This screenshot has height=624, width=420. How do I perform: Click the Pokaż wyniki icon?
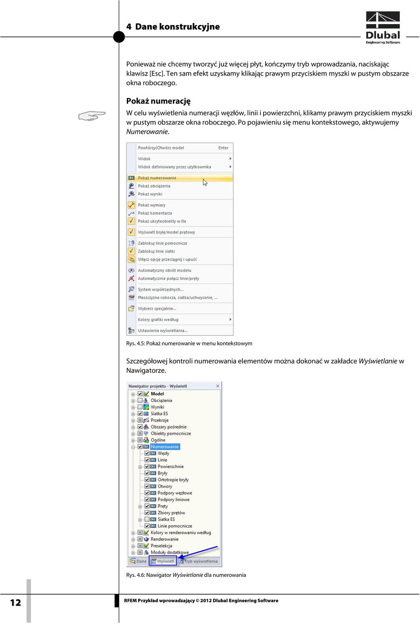131,194
